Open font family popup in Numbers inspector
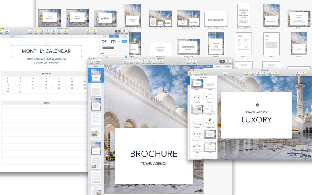 [x=114, y=57]
